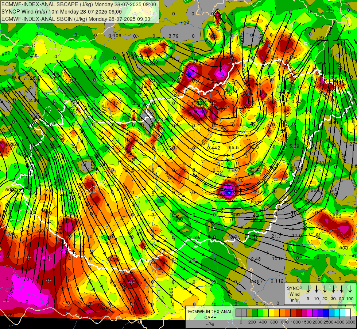This screenshot has height=329, width=357.
Task: Click the SBCIN title line in header box
Action: pos(76,19)
